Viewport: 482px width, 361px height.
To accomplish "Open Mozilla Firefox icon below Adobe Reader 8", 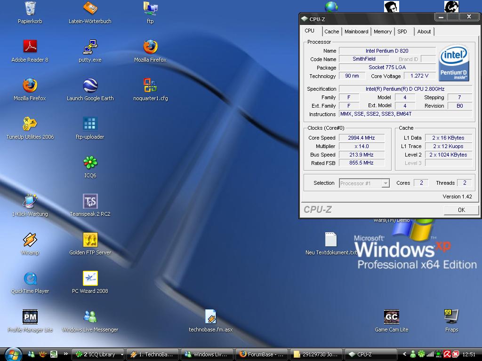I will coord(30,86).
